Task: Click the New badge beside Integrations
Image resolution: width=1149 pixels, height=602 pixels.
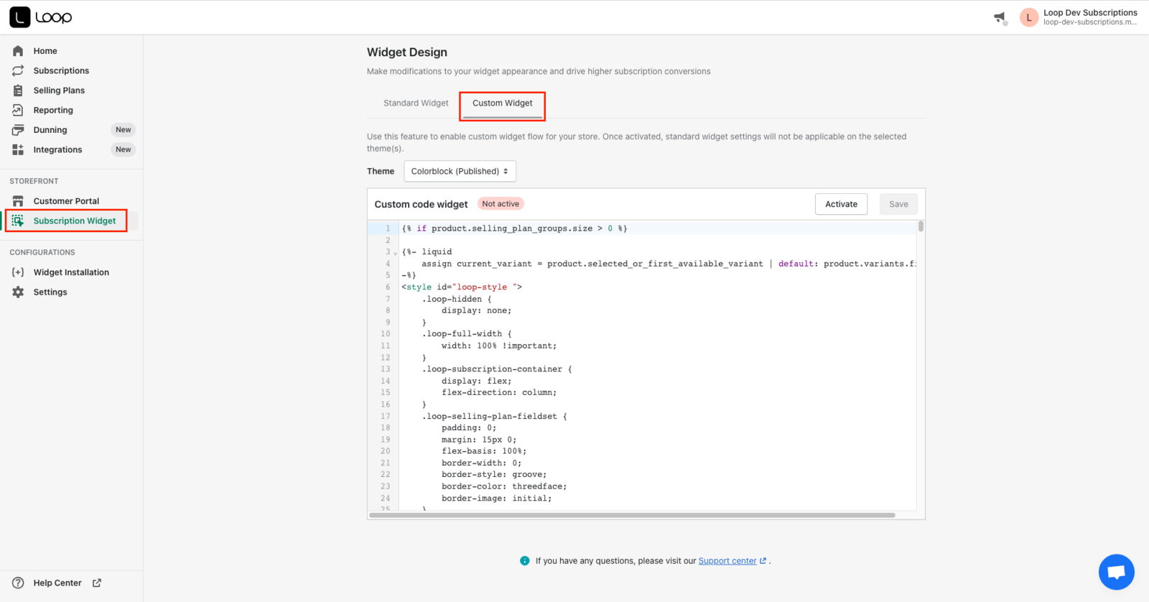Action: (x=124, y=149)
